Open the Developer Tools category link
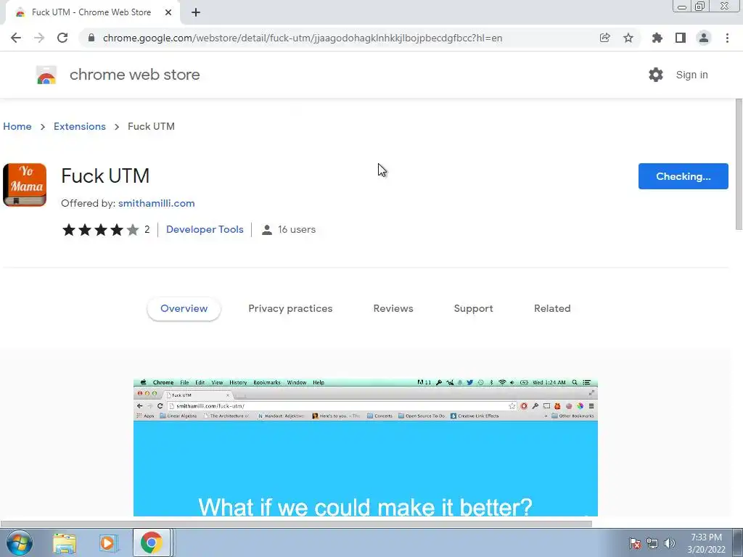 [x=205, y=229]
